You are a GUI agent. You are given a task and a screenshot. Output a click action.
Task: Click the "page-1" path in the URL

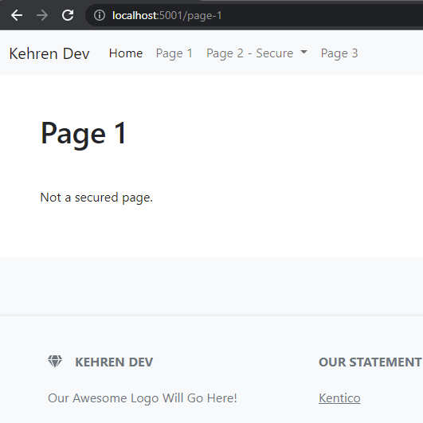pos(205,16)
